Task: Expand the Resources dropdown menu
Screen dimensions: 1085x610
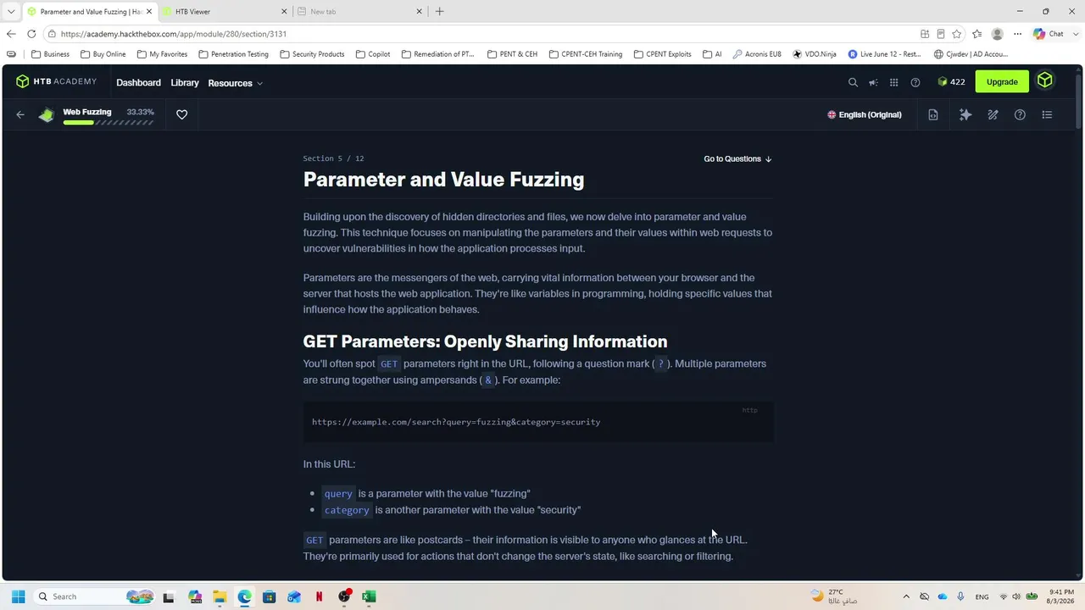Action: (x=235, y=83)
